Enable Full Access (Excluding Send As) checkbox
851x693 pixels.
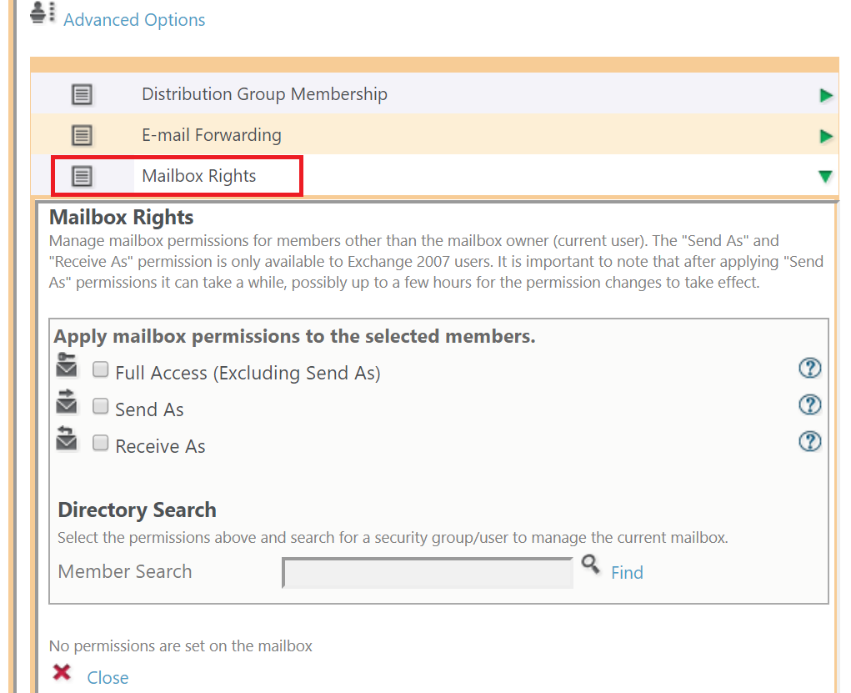[x=100, y=369]
